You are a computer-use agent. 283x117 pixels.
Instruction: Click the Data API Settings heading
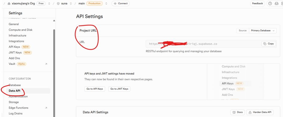(x=95, y=112)
